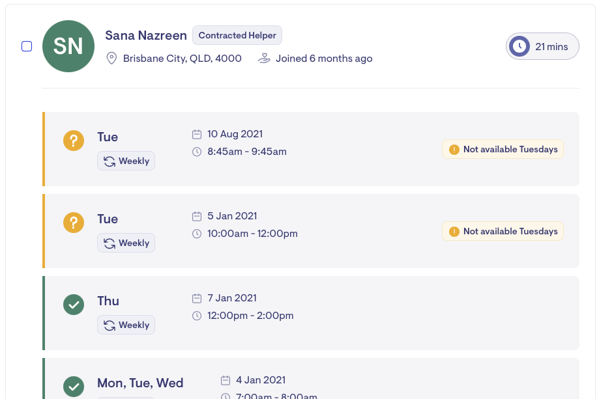Click the Weekly badge on 10 Aug shift

click(126, 161)
